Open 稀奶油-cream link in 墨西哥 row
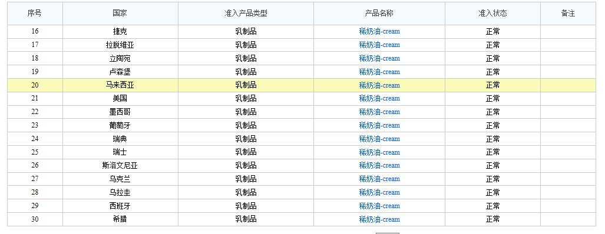Screen dimensions: 605x234 pos(379,112)
